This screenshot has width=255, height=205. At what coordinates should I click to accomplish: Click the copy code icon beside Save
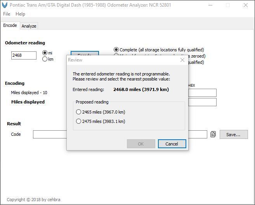213,134
